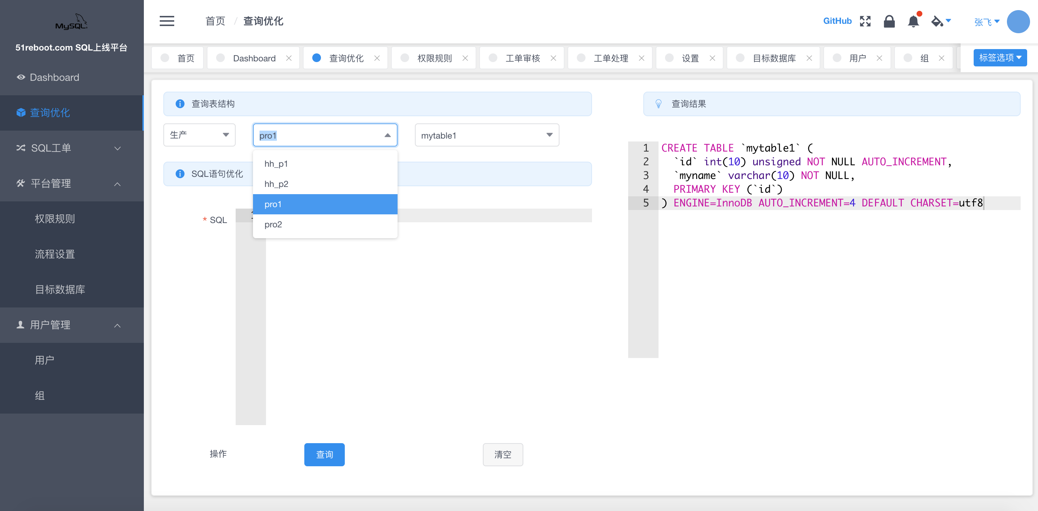Close the 组 tab

pos(942,58)
